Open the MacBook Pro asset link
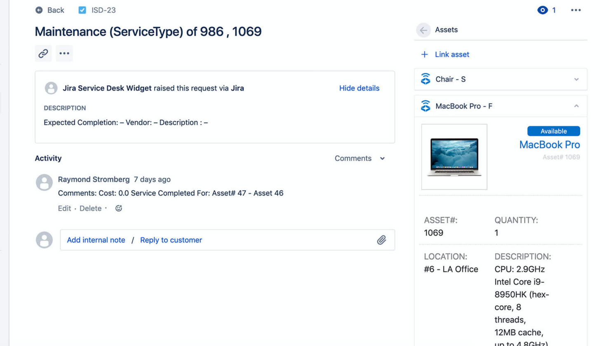Viewport: 609px width, 346px height. [x=549, y=145]
